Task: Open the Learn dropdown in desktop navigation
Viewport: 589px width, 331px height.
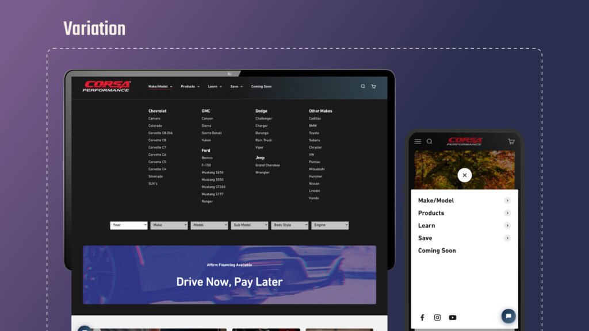Action: (x=215, y=87)
